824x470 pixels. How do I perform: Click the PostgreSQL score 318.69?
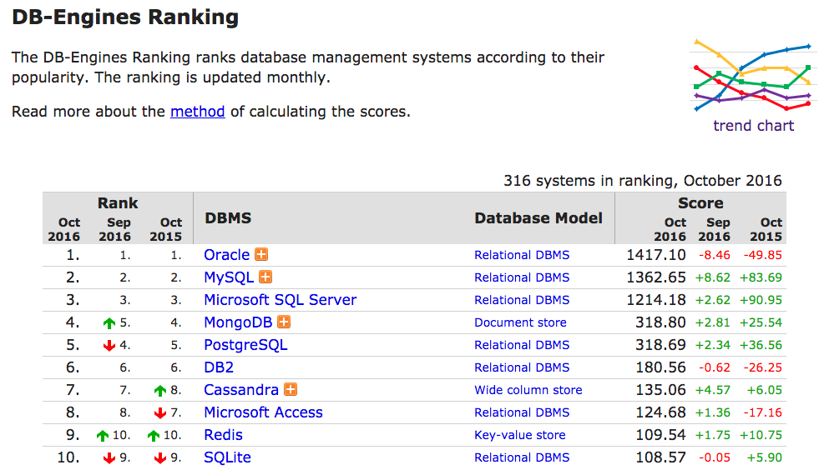pyautogui.click(x=660, y=345)
